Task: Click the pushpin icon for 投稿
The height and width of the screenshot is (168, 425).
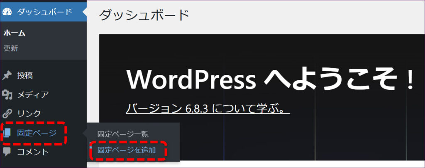Action: click(x=7, y=76)
